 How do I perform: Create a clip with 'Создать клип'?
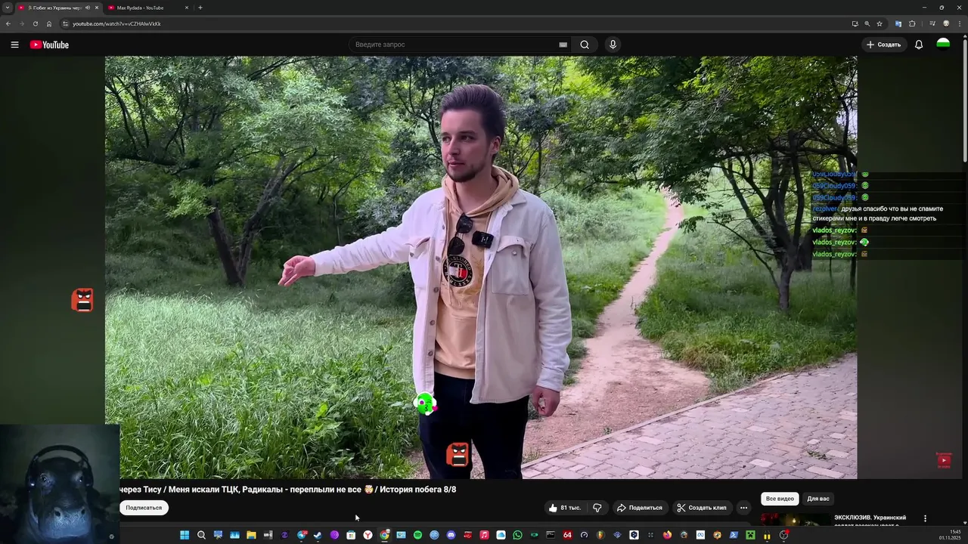tap(701, 508)
